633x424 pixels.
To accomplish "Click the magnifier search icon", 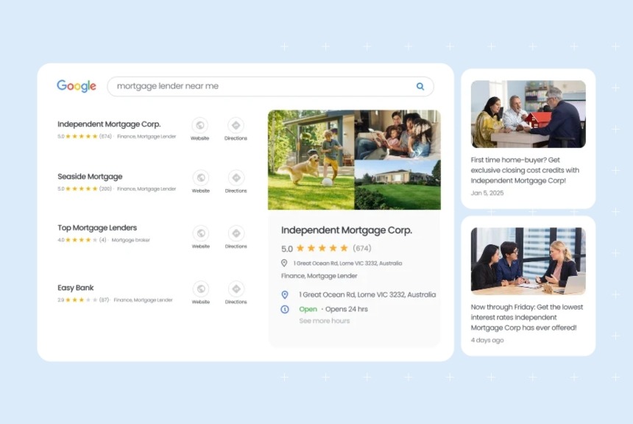I will (x=420, y=86).
